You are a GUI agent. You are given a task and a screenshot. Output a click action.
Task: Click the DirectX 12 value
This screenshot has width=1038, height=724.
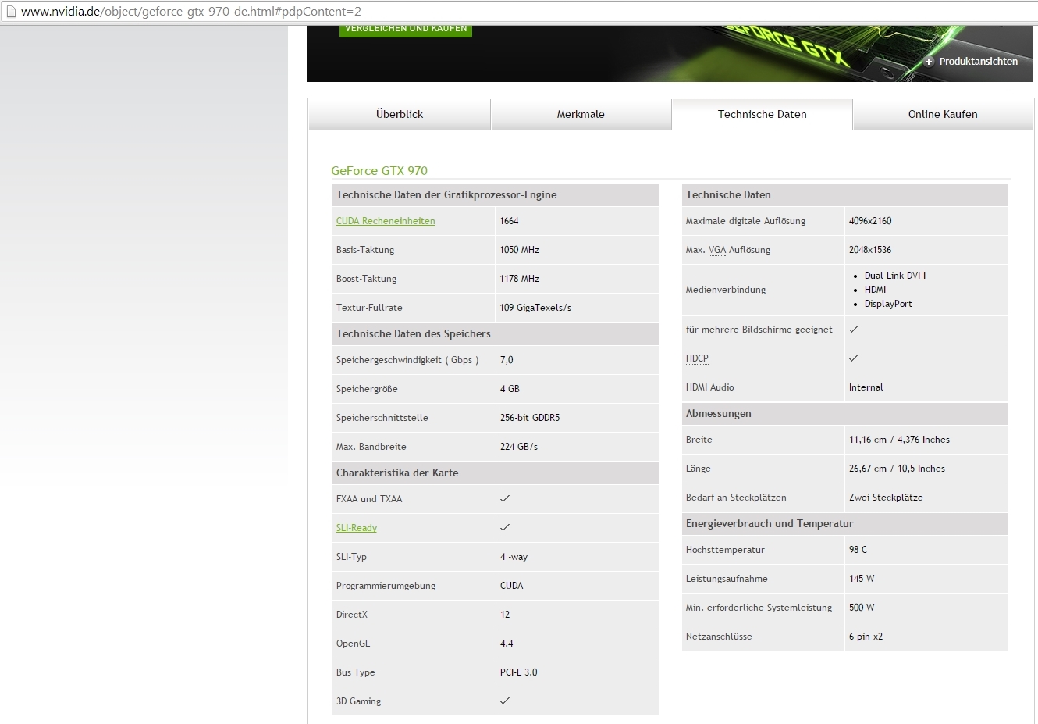coord(505,615)
